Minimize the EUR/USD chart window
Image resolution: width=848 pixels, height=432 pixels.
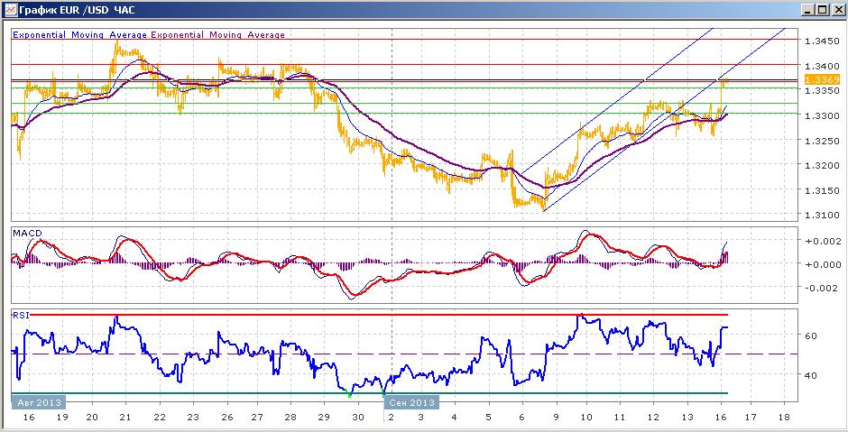808,10
